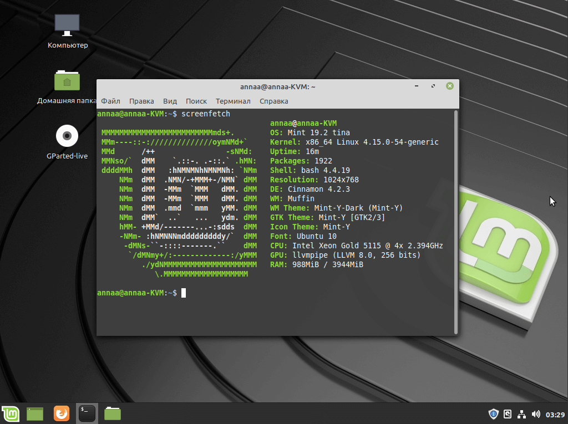Viewport: 568px width, 424px height.
Task: Open the network connections tray icon
Action: pos(521,414)
